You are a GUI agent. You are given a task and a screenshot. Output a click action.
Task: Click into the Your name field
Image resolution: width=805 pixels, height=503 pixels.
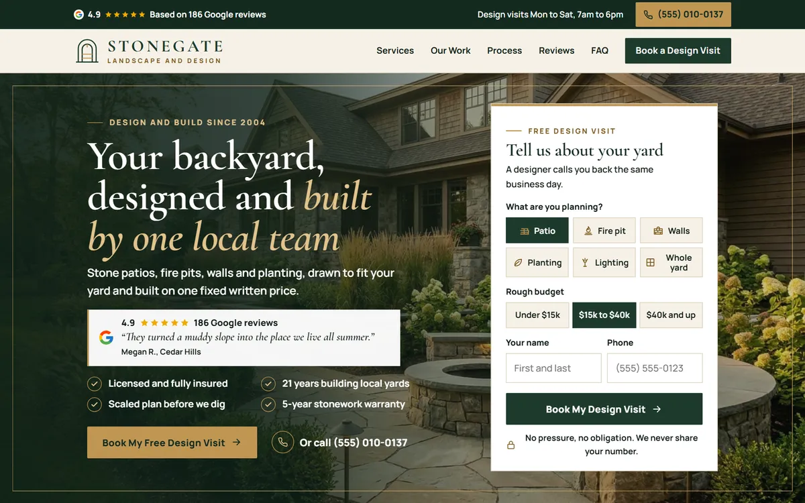pyautogui.click(x=553, y=368)
